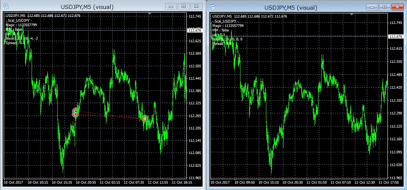Click the red sell entry arrow marker
Screen dimensions: 407x190
pos(75,112)
